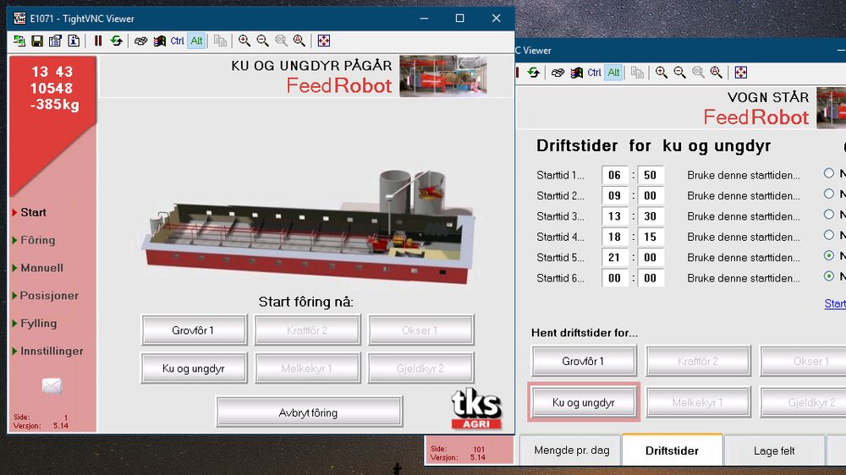Click Kraftfôr 2 under Hent driftstider for

(698, 361)
